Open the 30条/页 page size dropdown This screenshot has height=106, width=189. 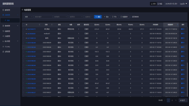(x=183, y=100)
